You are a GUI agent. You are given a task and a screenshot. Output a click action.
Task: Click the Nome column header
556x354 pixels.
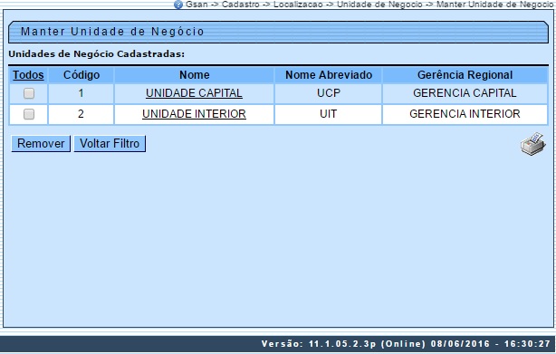tap(194, 75)
